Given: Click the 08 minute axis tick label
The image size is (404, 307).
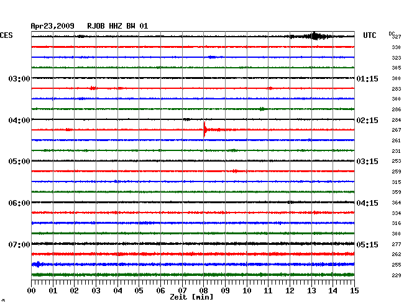Looking at the screenshot, I should point(203,290).
